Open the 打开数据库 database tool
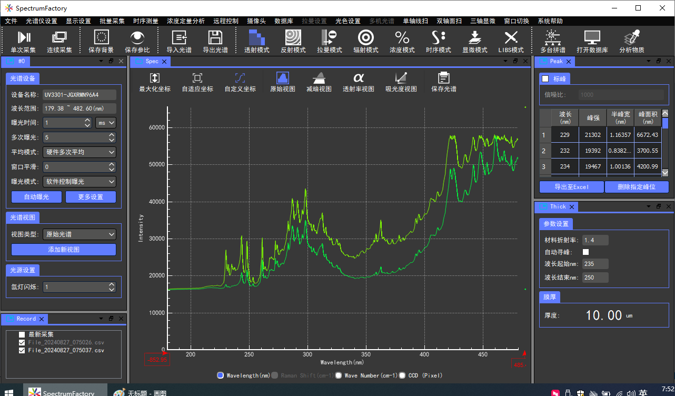This screenshot has height=396, width=675. (x=592, y=38)
